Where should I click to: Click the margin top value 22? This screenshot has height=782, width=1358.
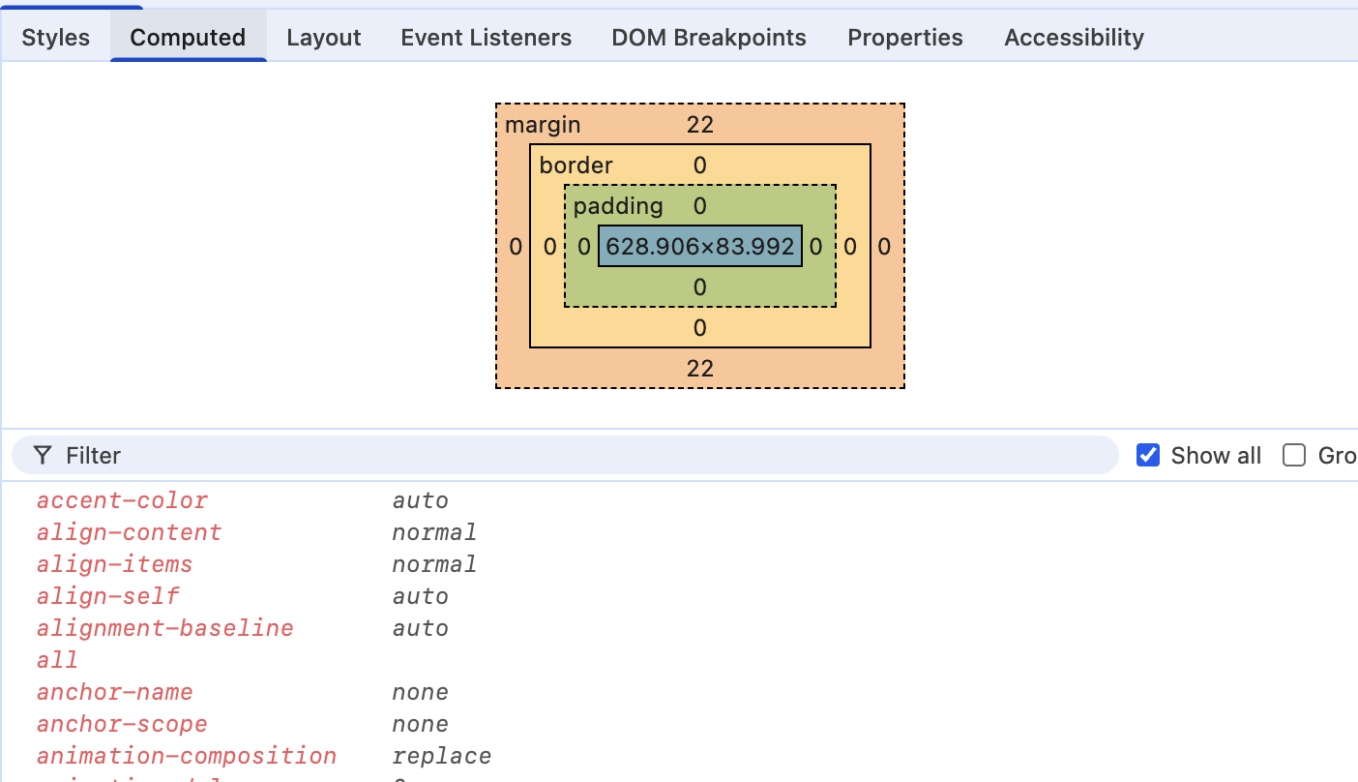click(x=699, y=124)
